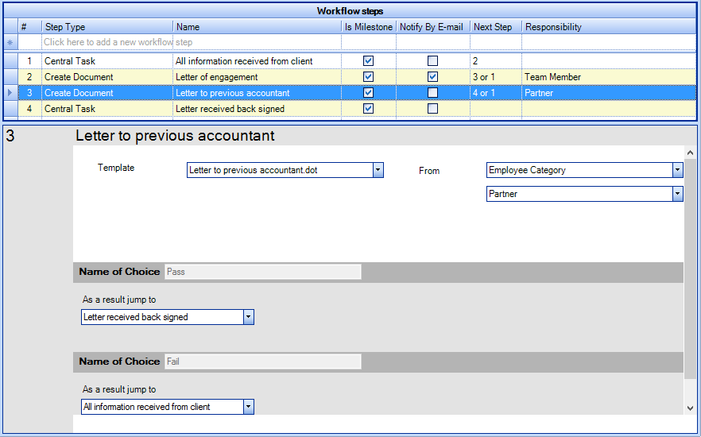Click the Responsibility column header
701x437 pixels.
pos(609,27)
